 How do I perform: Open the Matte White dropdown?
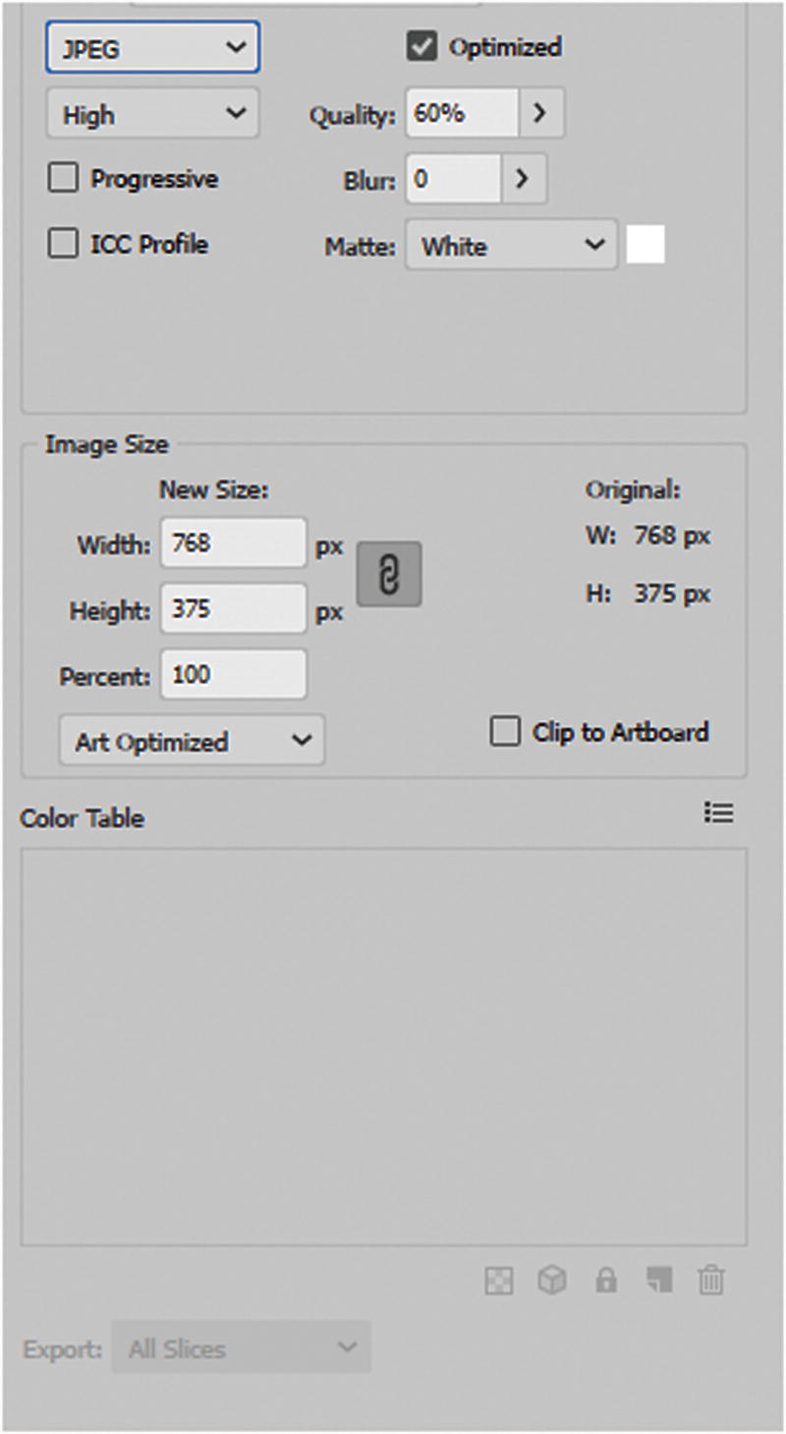point(511,246)
